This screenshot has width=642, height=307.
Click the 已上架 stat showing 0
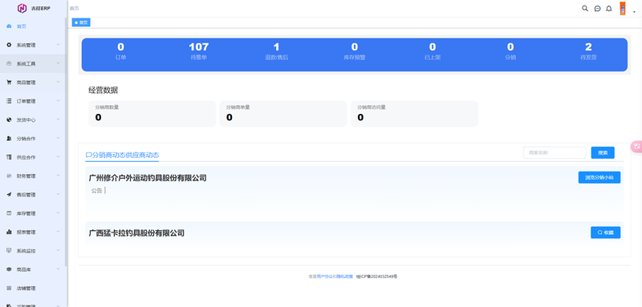click(x=433, y=51)
